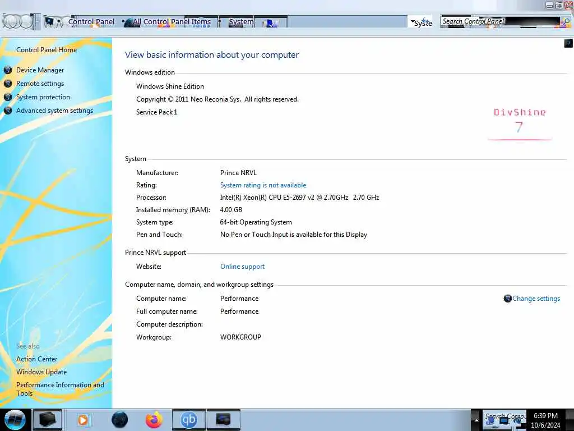Click the Change settings link
Image resolution: width=574 pixels, height=431 pixels.
(x=536, y=299)
